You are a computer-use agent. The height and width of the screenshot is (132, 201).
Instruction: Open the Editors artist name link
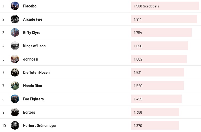click(29, 112)
